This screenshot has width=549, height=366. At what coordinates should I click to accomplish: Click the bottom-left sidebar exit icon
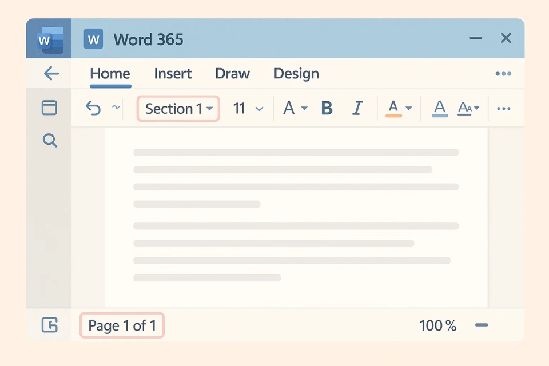point(50,325)
